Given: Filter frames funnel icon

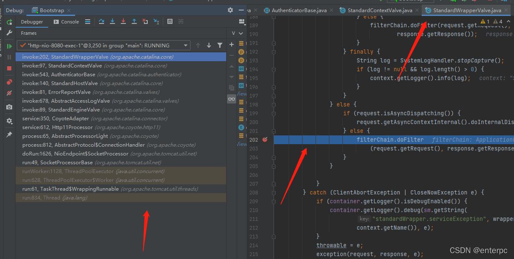Looking at the screenshot, I should (220, 45).
